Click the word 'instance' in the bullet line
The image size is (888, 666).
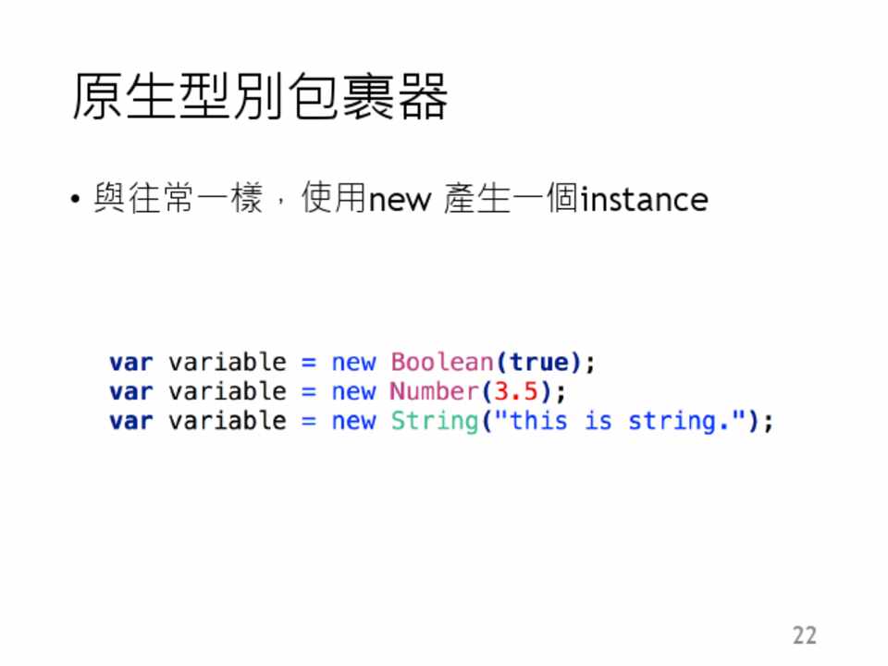coord(644,199)
